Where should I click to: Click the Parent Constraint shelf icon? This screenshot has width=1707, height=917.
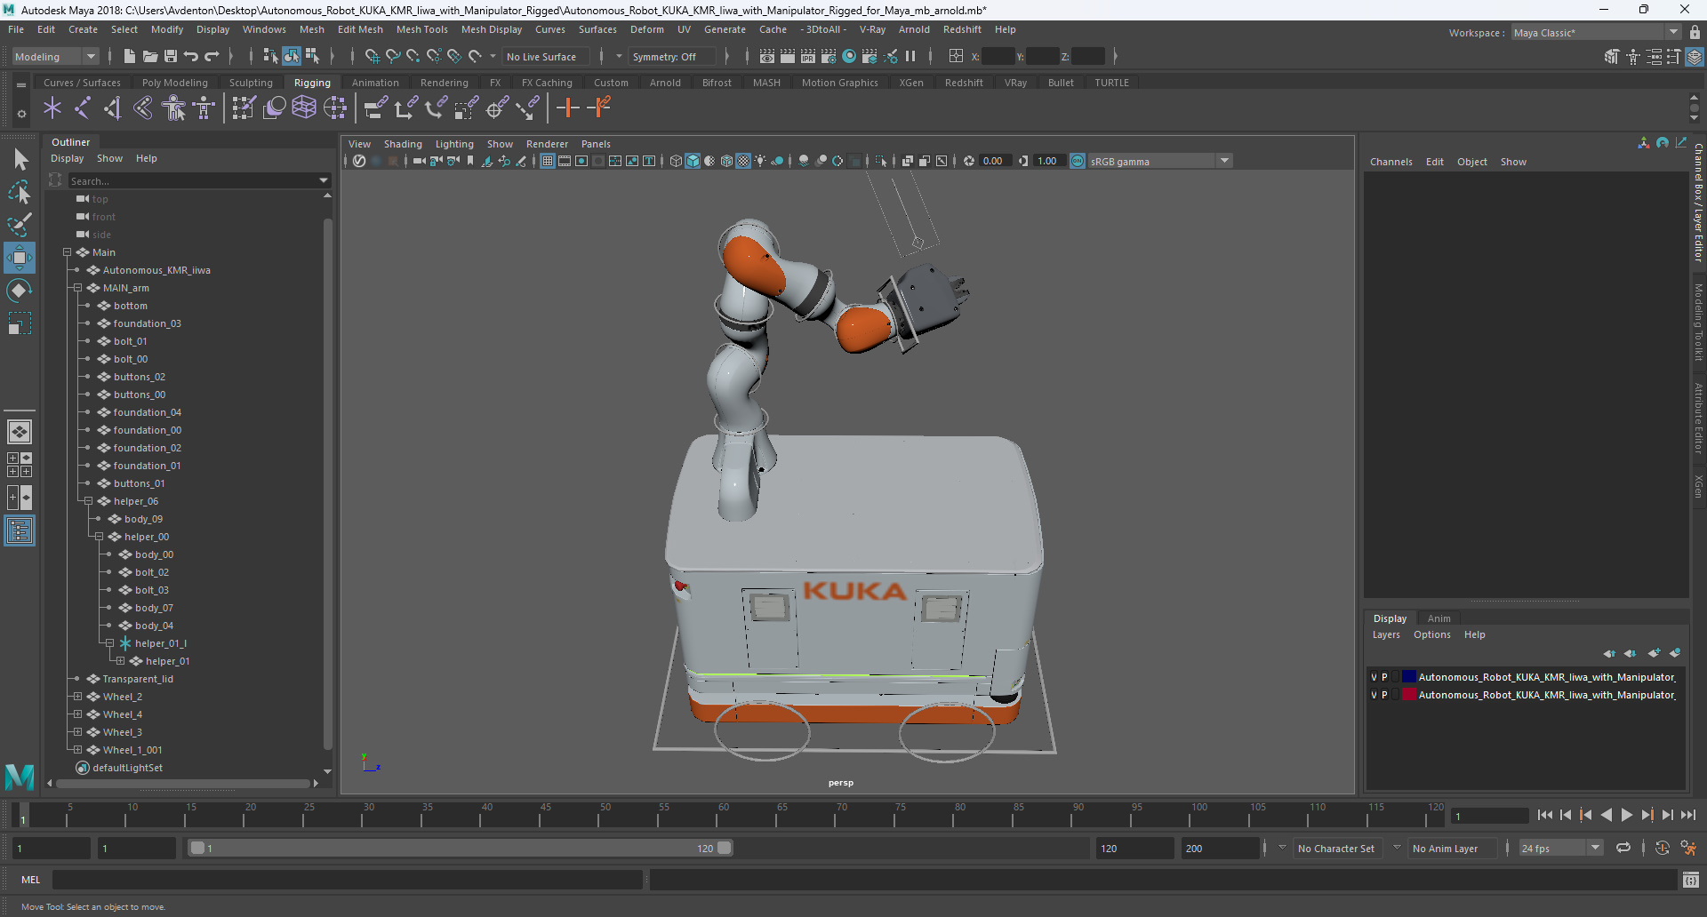click(376, 108)
